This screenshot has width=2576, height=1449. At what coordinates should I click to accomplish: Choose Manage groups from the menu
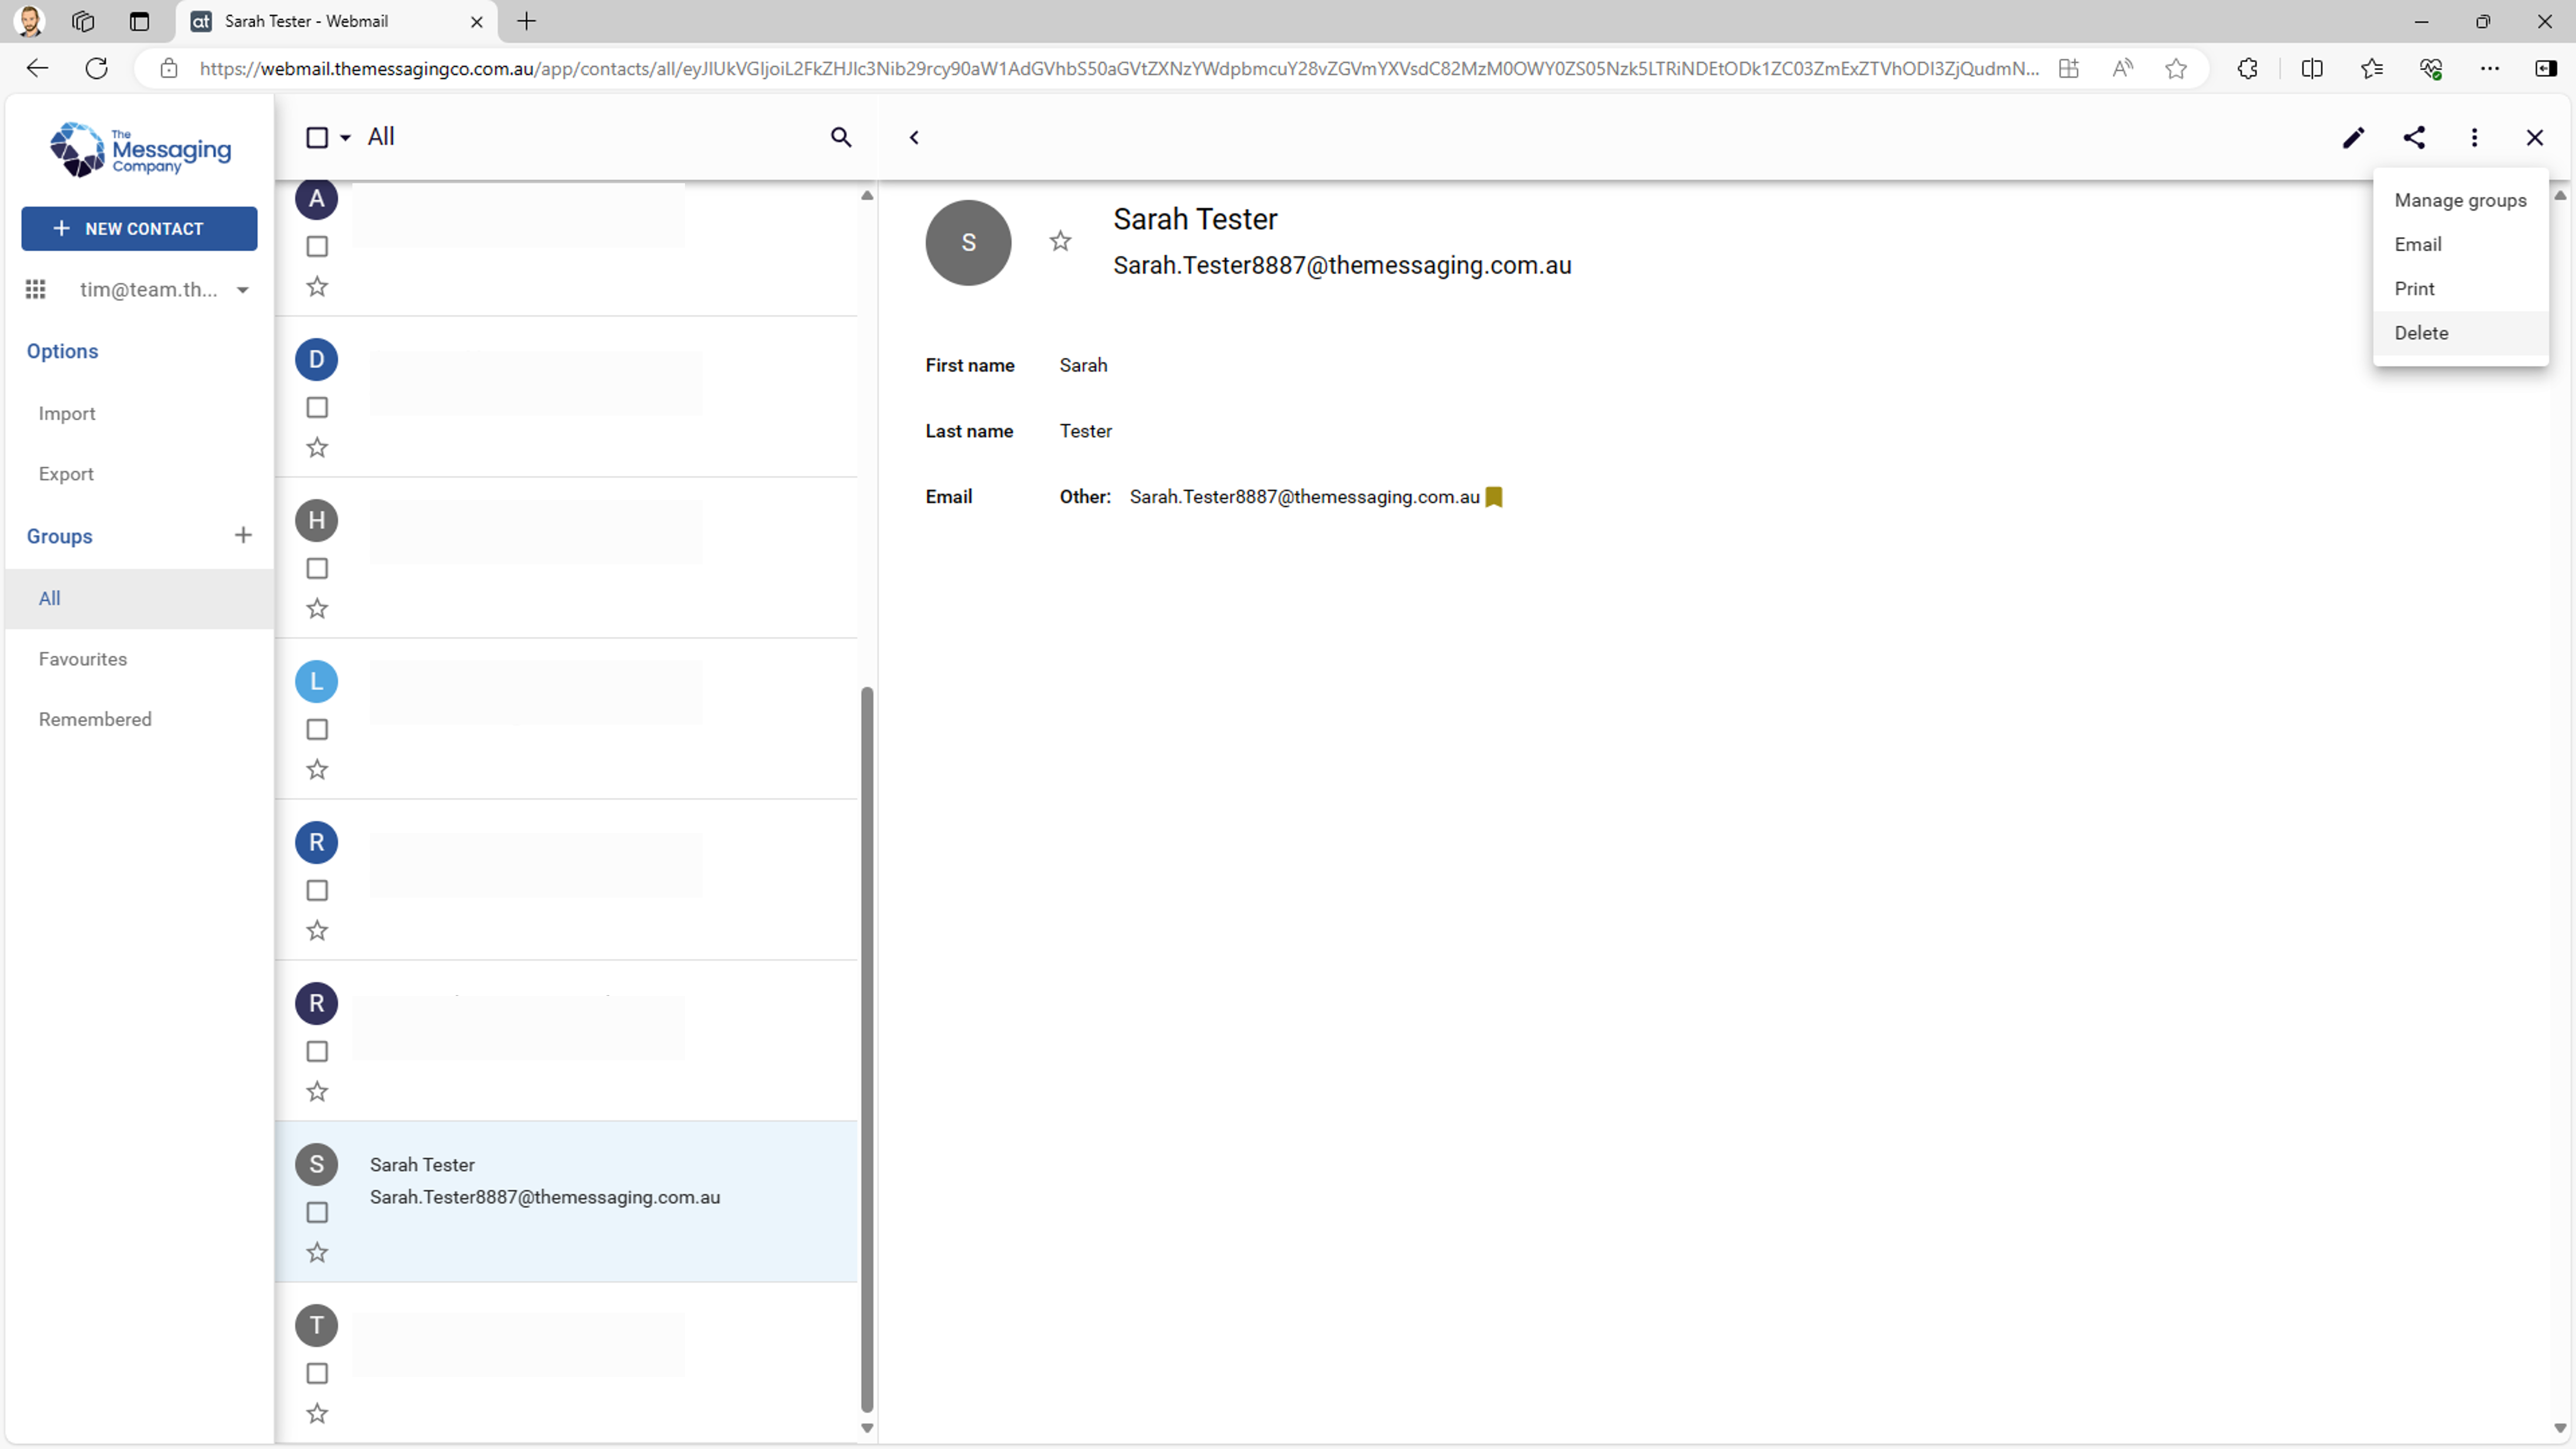tap(2460, 200)
